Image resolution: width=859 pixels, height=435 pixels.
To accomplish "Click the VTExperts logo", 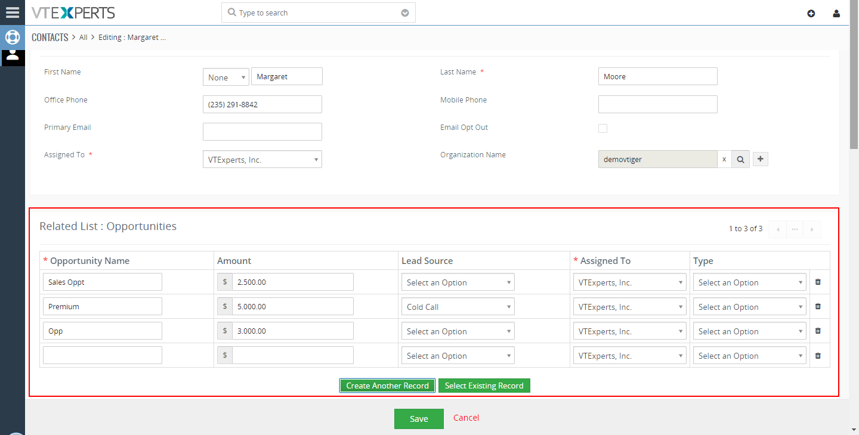I will tap(73, 13).
